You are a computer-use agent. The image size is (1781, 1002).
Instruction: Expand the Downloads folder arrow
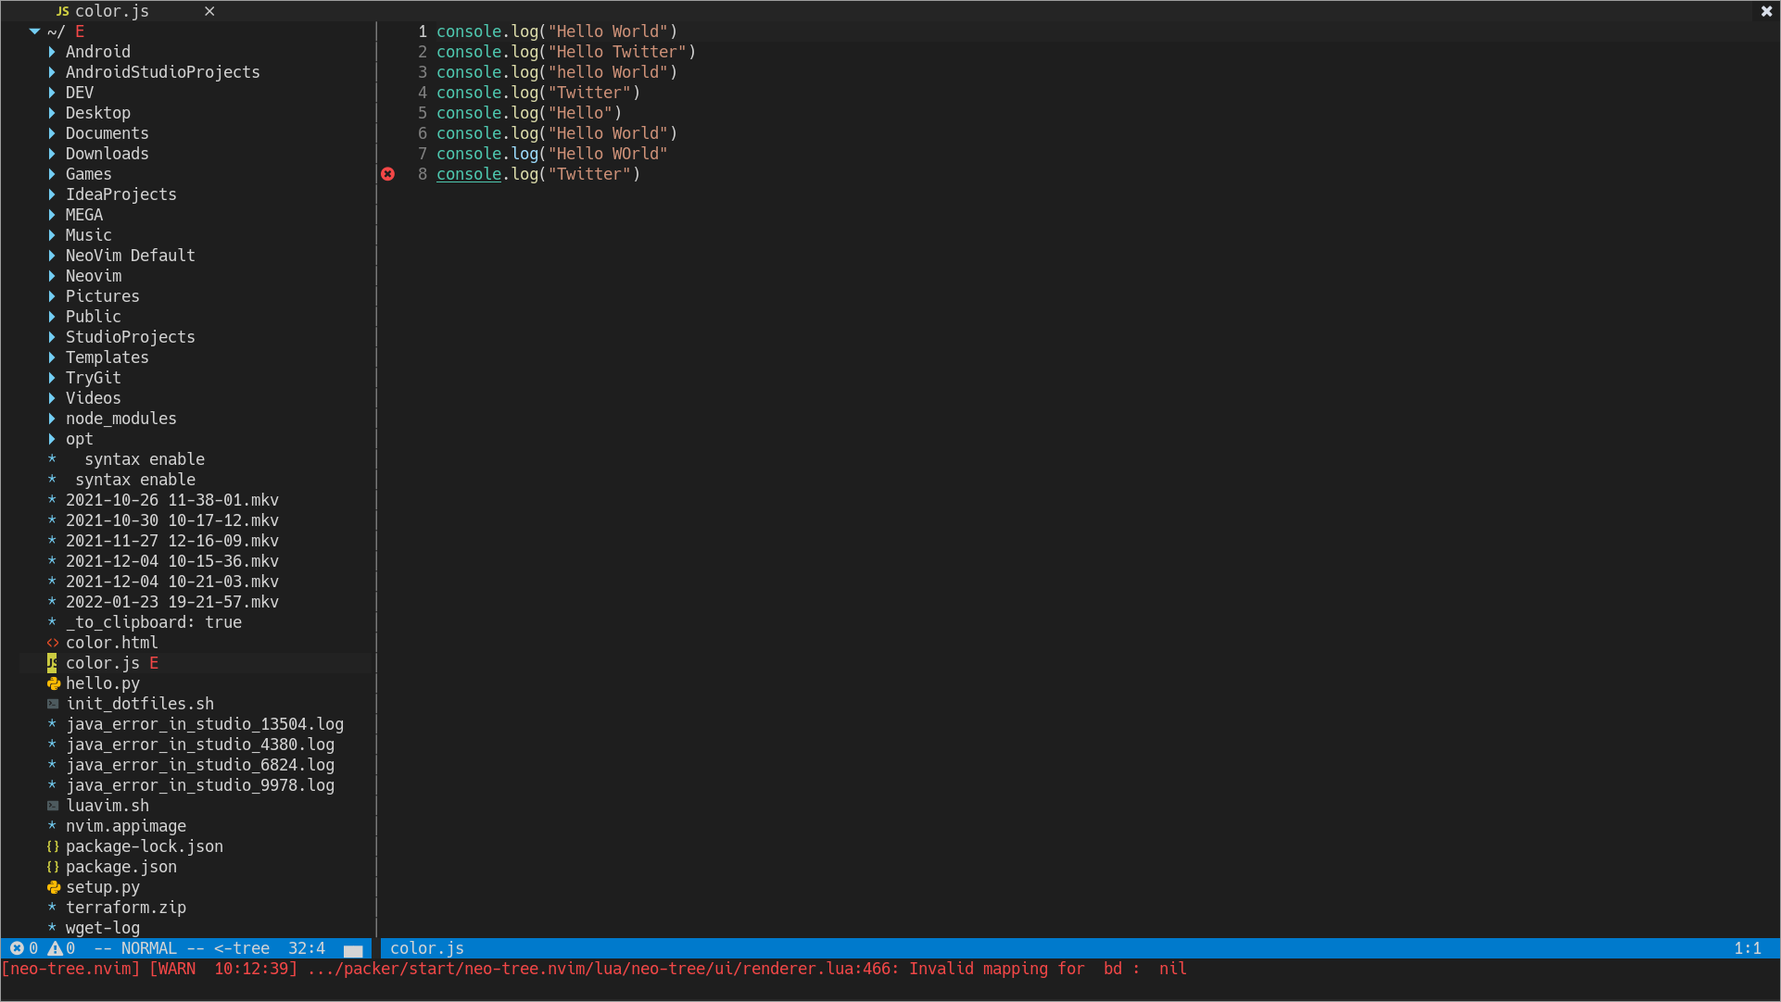click(52, 154)
